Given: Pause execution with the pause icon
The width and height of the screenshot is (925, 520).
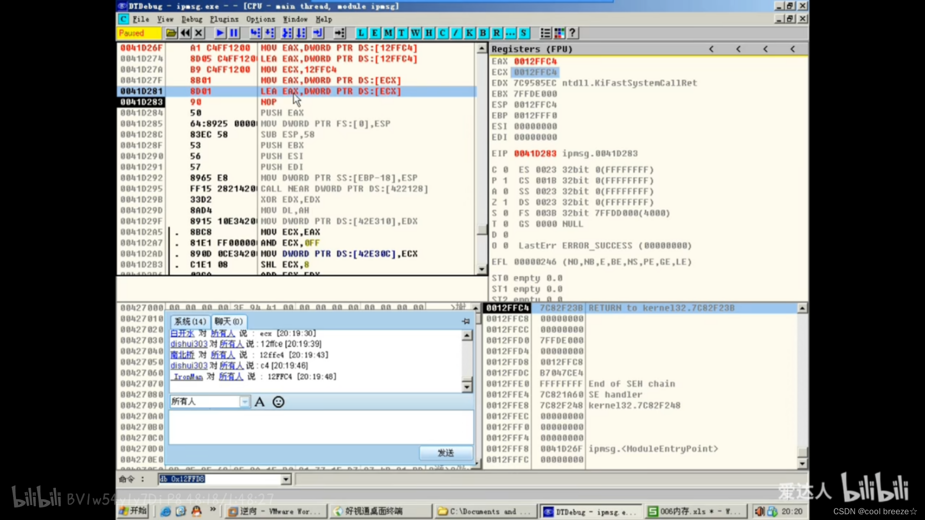Looking at the screenshot, I should (234, 33).
